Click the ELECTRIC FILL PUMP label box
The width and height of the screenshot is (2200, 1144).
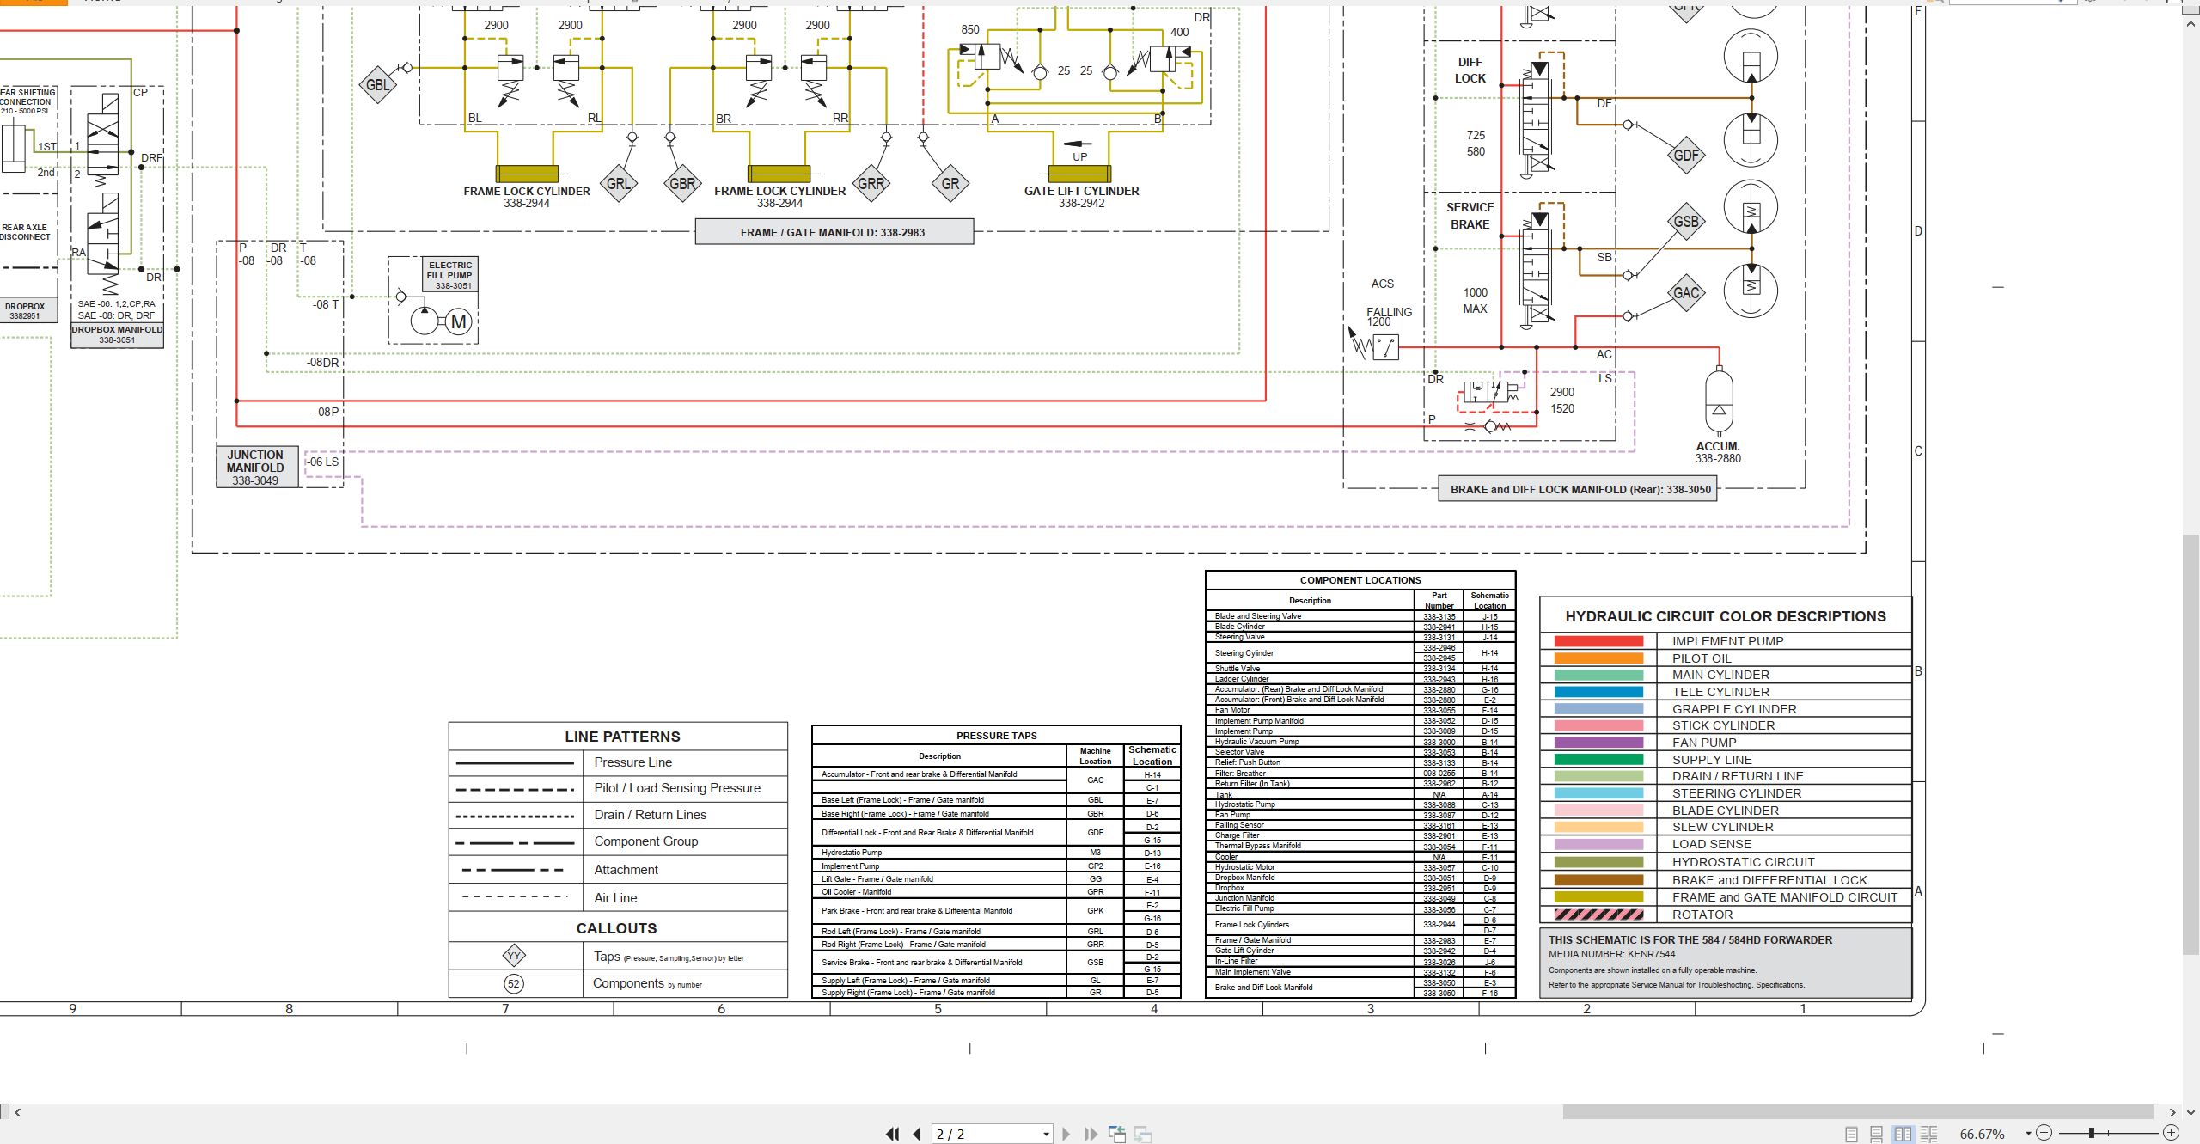[449, 275]
